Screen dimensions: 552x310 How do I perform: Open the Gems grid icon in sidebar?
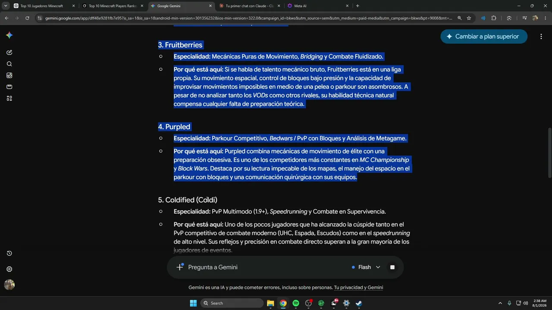(9, 98)
